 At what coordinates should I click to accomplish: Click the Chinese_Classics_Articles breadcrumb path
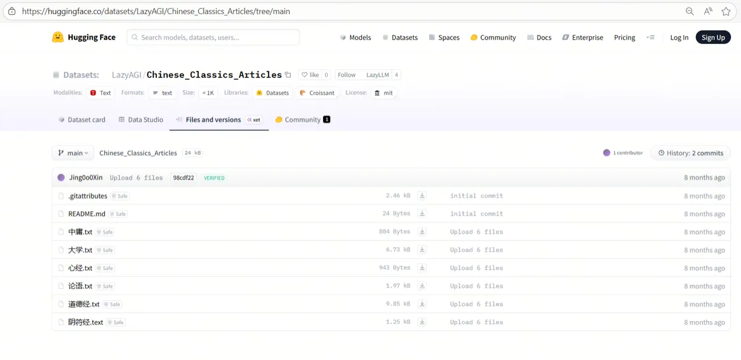[x=138, y=153]
